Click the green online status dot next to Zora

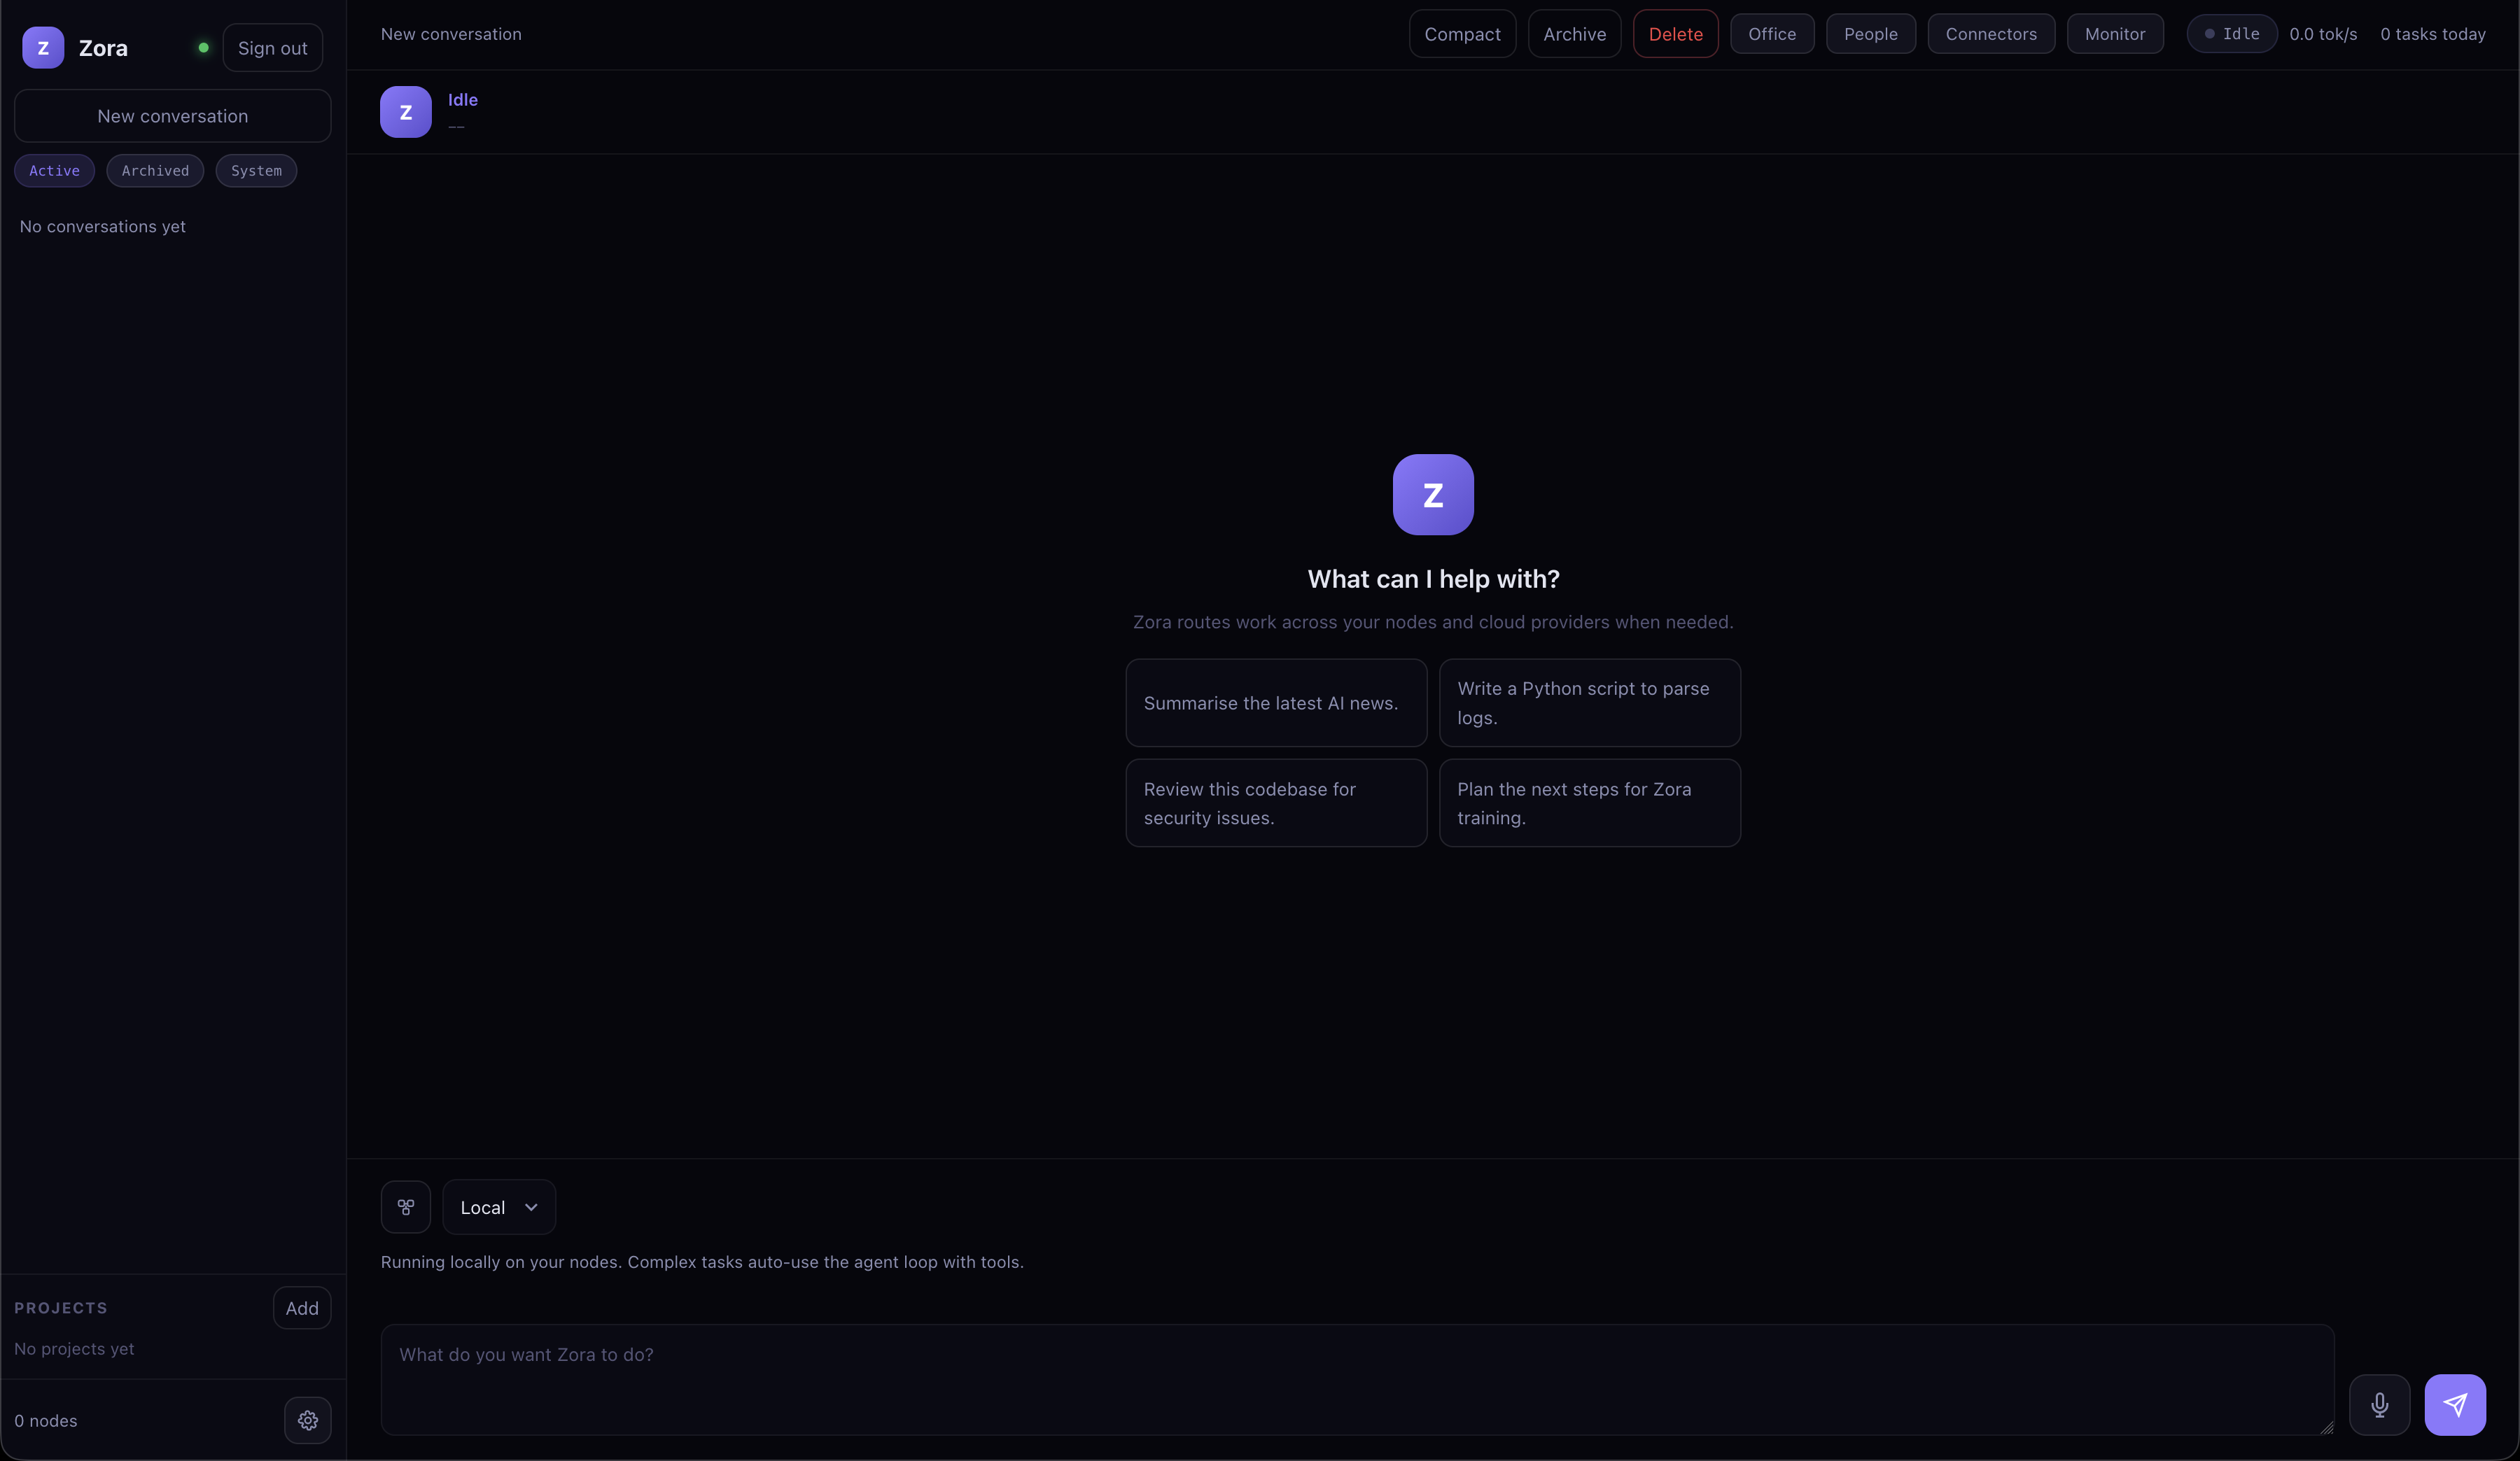tap(202, 47)
